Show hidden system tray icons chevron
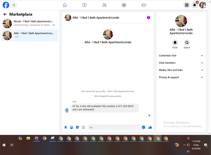Screen dimensions: 211x155 pyautogui.click(x=184, y=145)
